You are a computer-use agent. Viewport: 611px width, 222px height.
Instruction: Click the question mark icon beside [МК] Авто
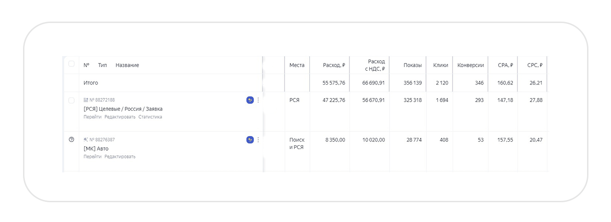pyautogui.click(x=71, y=140)
